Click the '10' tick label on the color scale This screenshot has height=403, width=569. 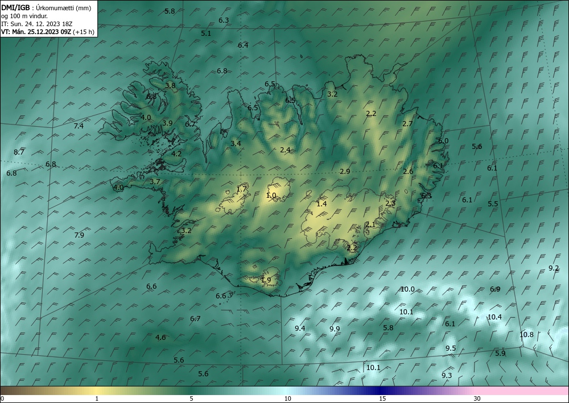(287, 399)
